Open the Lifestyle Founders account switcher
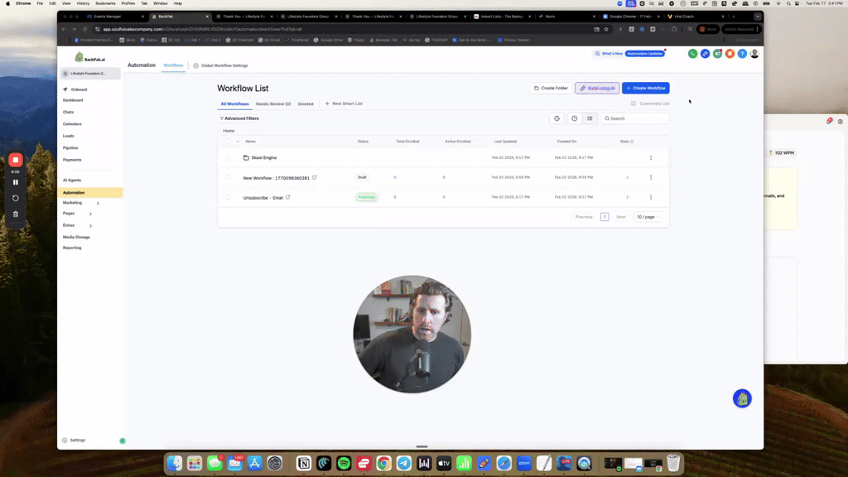 click(x=89, y=74)
